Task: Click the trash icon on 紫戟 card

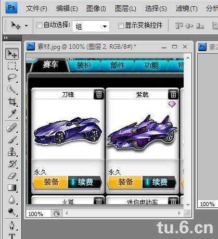Action: pyautogui.click(x=173, y=94)
